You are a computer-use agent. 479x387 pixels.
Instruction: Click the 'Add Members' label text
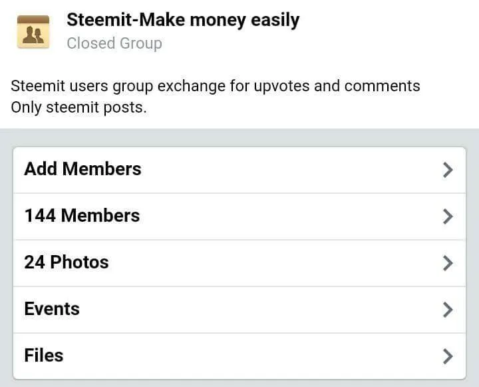pyautogui.click(x=82, y=169)
